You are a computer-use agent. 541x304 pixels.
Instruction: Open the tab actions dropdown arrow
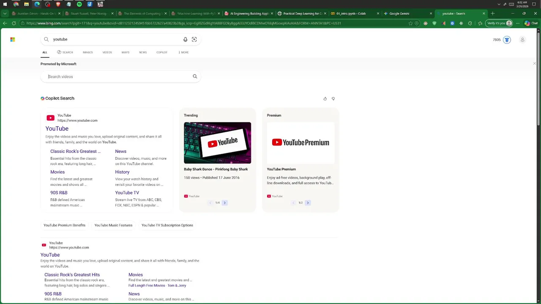click(x=5, y=14)
